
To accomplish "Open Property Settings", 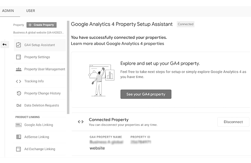I will pos(40,57).
